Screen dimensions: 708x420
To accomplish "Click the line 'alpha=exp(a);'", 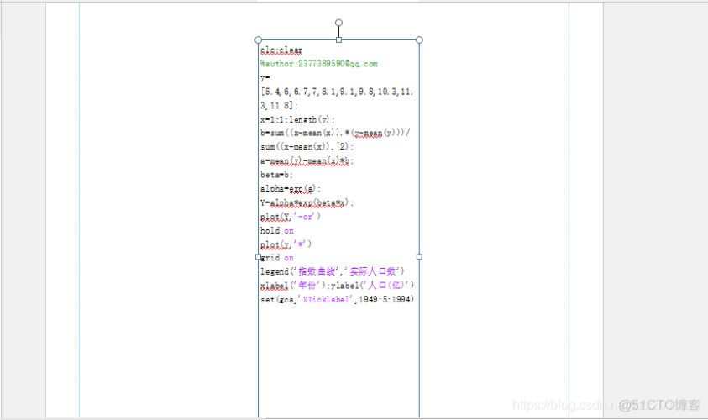I will pos(291,189).
